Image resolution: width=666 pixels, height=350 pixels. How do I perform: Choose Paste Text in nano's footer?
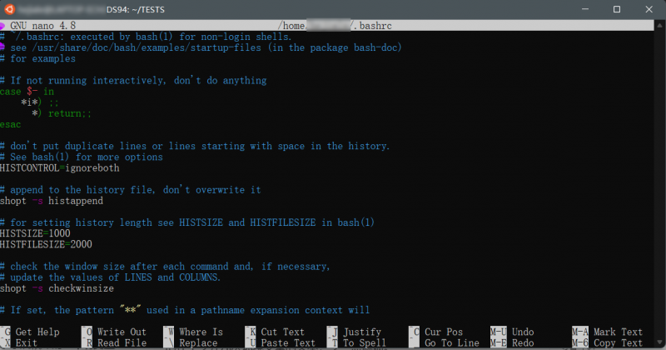(x=287, y=342)
